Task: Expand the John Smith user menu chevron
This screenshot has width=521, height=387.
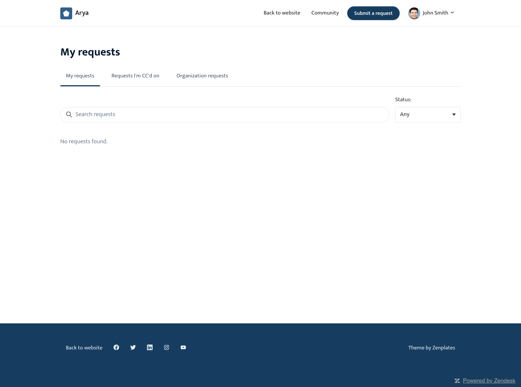Action: tap(453, 13)
